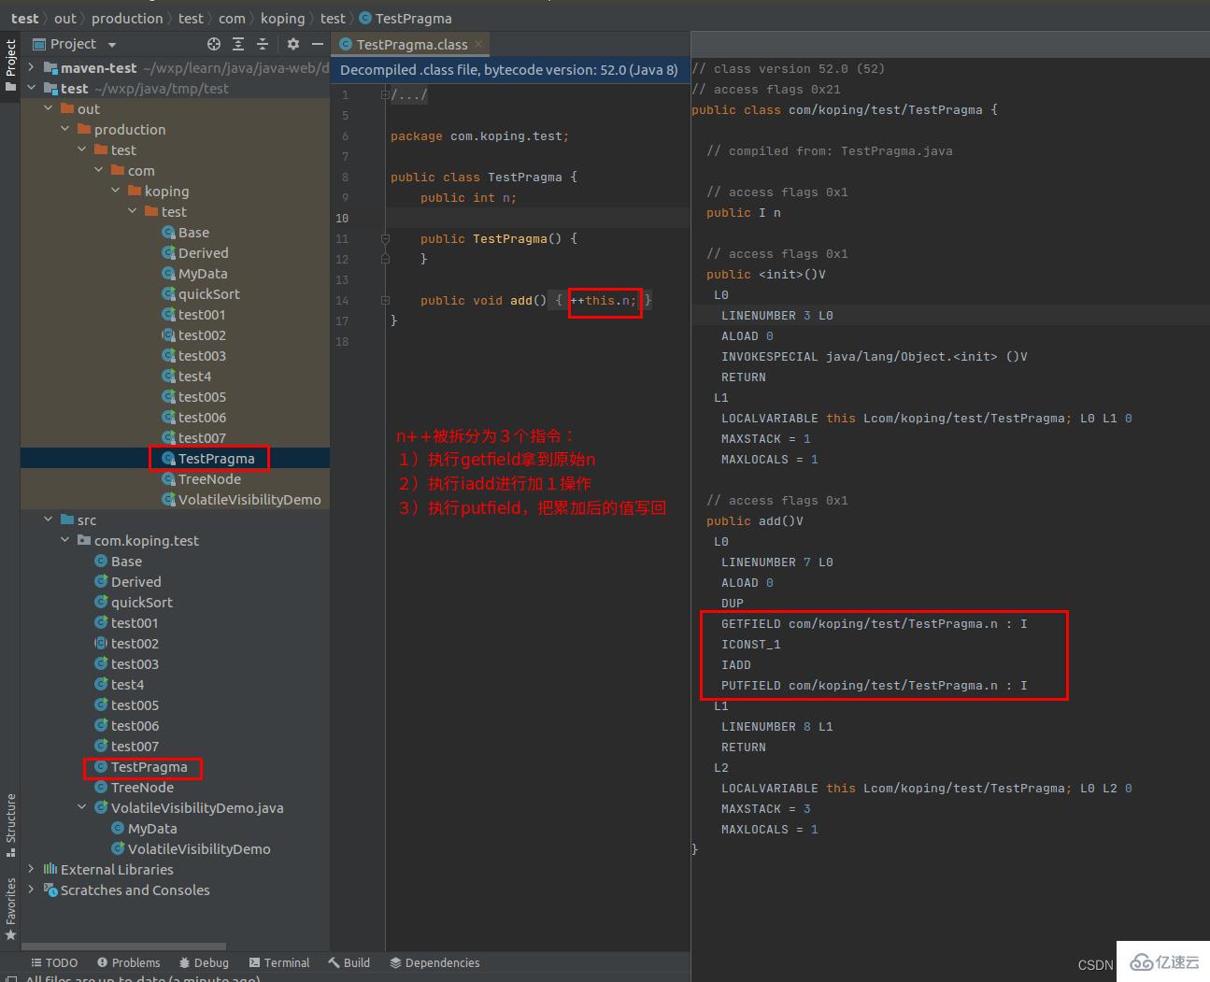Open the Build tool window
1210x982 pixels.
(349, 962)
